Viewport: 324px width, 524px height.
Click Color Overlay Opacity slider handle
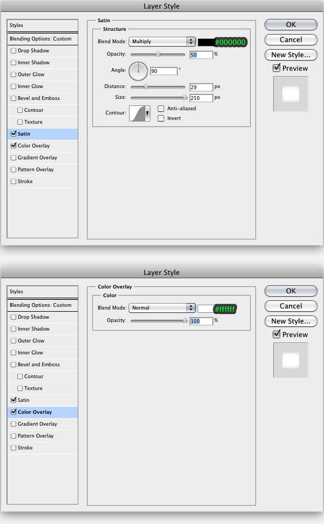[185, 321]
